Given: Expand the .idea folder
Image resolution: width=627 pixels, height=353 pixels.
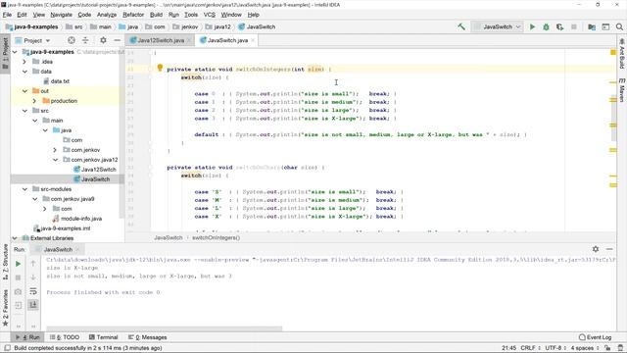Looking at the screenshot, I should [24, 62].
